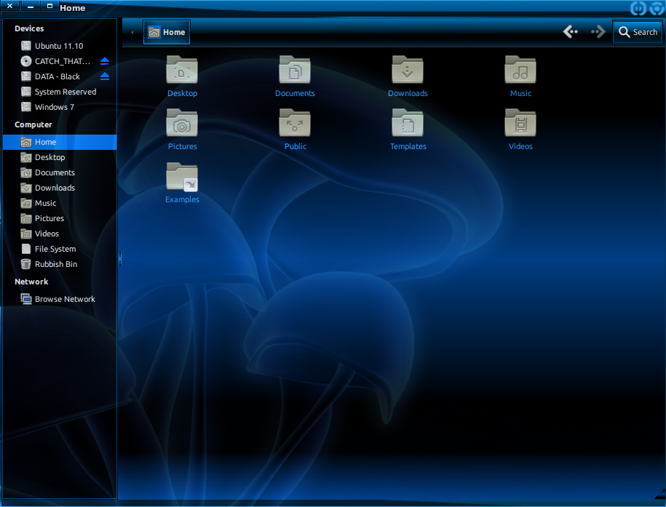This screenshot has width=666, height=507.
Task: Click the Browse Network computer icon
Action: point(26,299)
